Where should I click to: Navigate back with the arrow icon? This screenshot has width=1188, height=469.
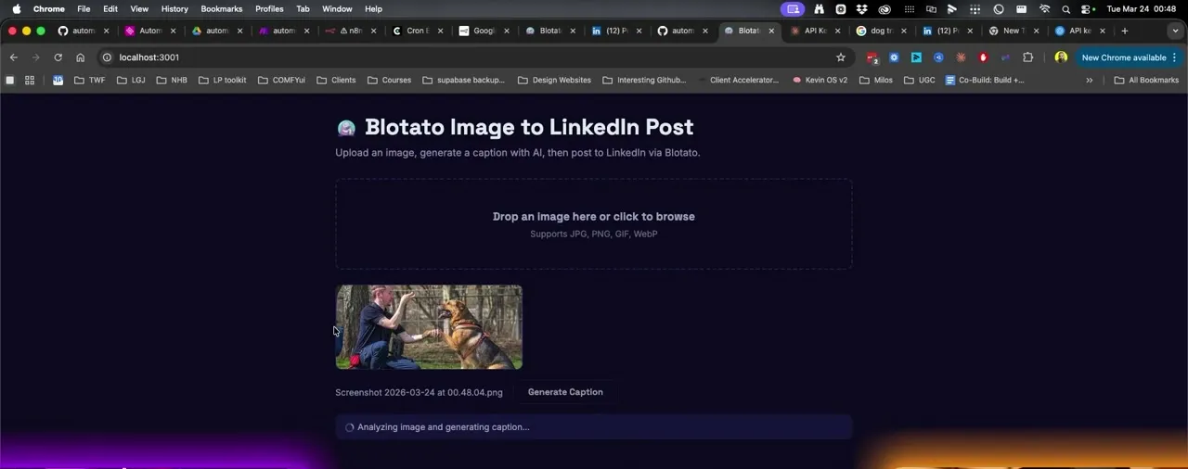[x=14, y=57]
